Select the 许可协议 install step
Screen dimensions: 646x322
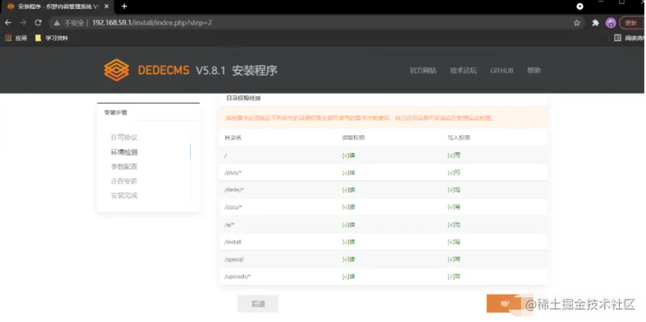(124, 137)
